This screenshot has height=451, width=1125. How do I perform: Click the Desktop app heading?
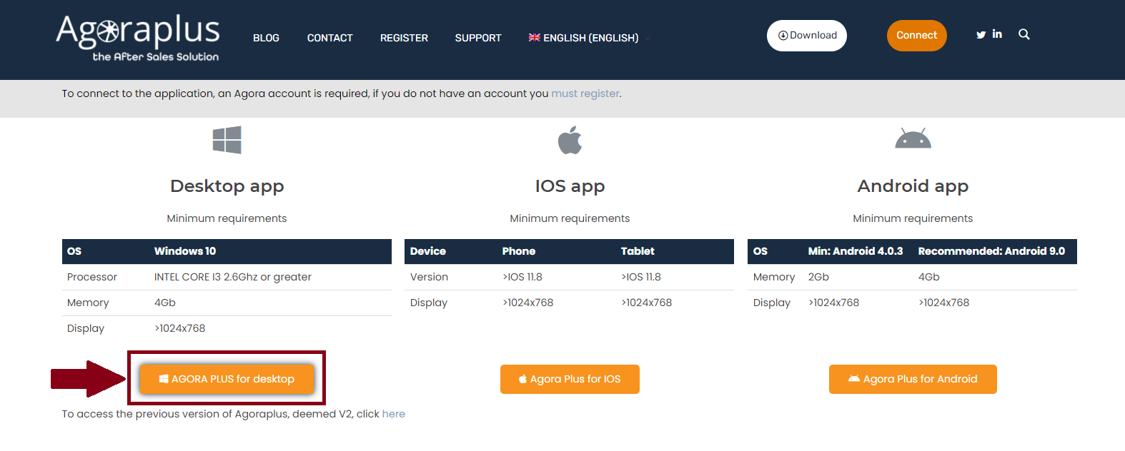pos(227,186)
